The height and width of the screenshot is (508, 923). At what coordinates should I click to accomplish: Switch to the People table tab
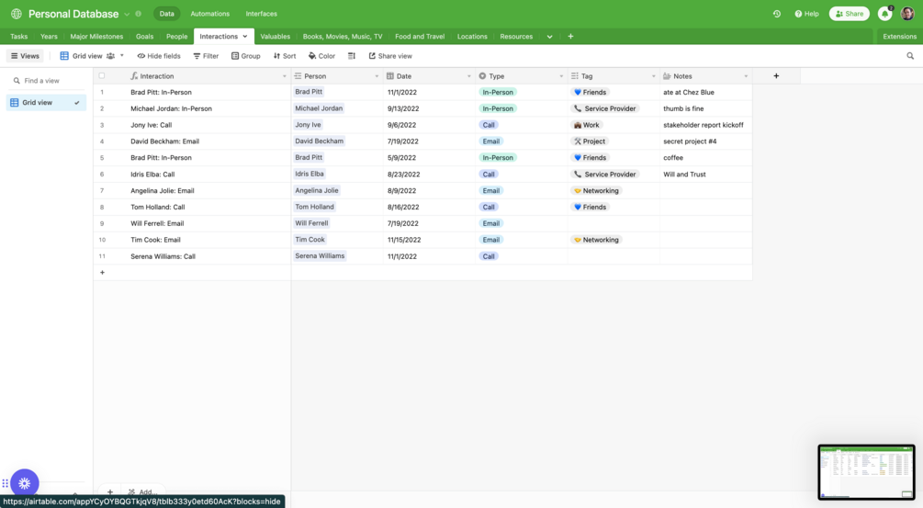(x=176, y=37)
